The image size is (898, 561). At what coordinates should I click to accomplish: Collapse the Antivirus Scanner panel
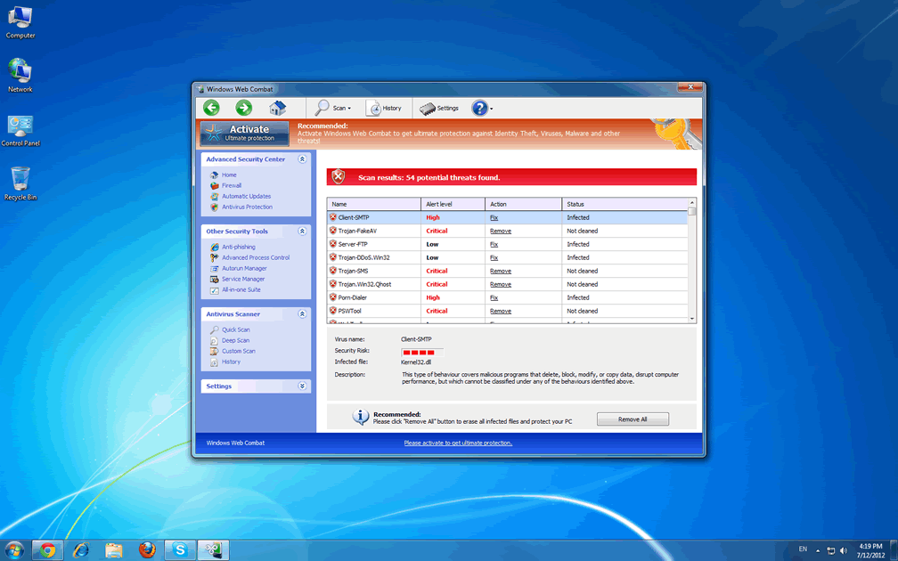pos(302,314)
